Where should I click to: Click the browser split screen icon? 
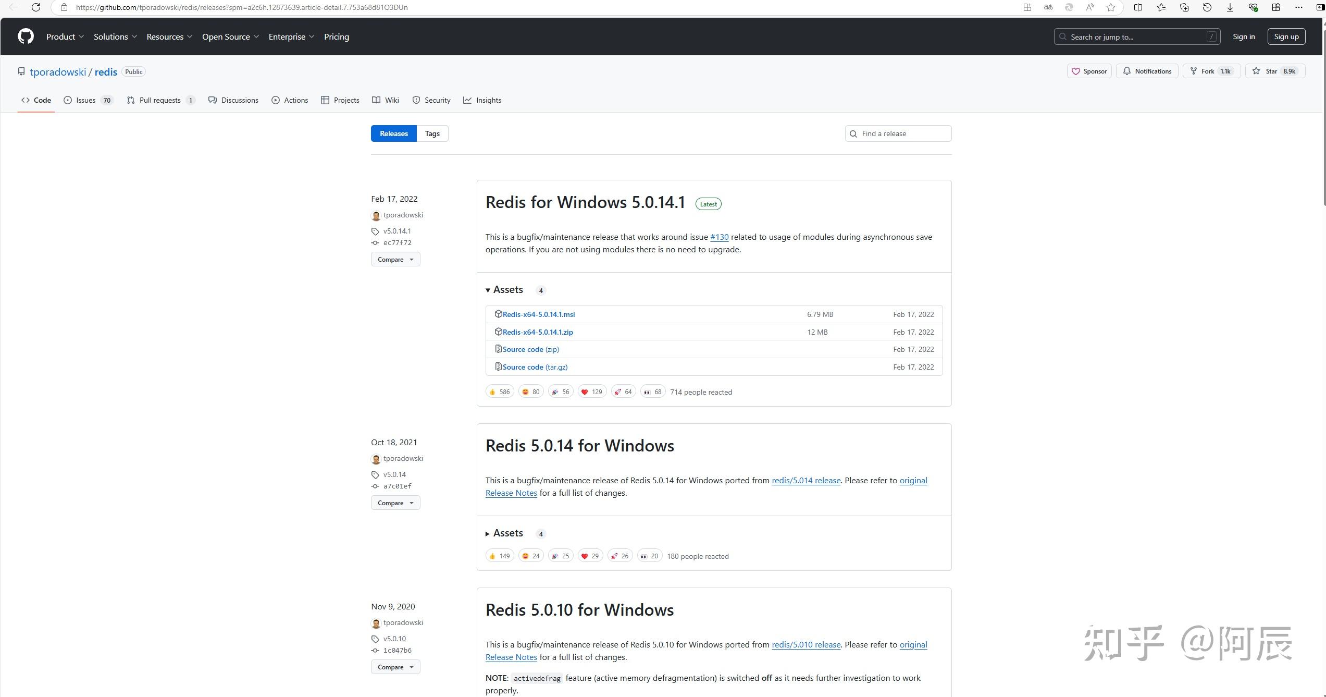coord(1138,7)
